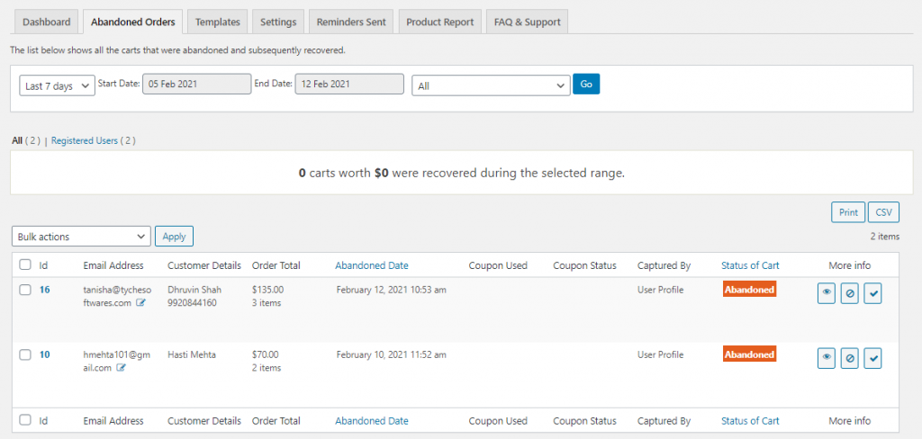922x439 pixels.
Task: View details of cart 16 via eye icon
Action: click(827, 294)
